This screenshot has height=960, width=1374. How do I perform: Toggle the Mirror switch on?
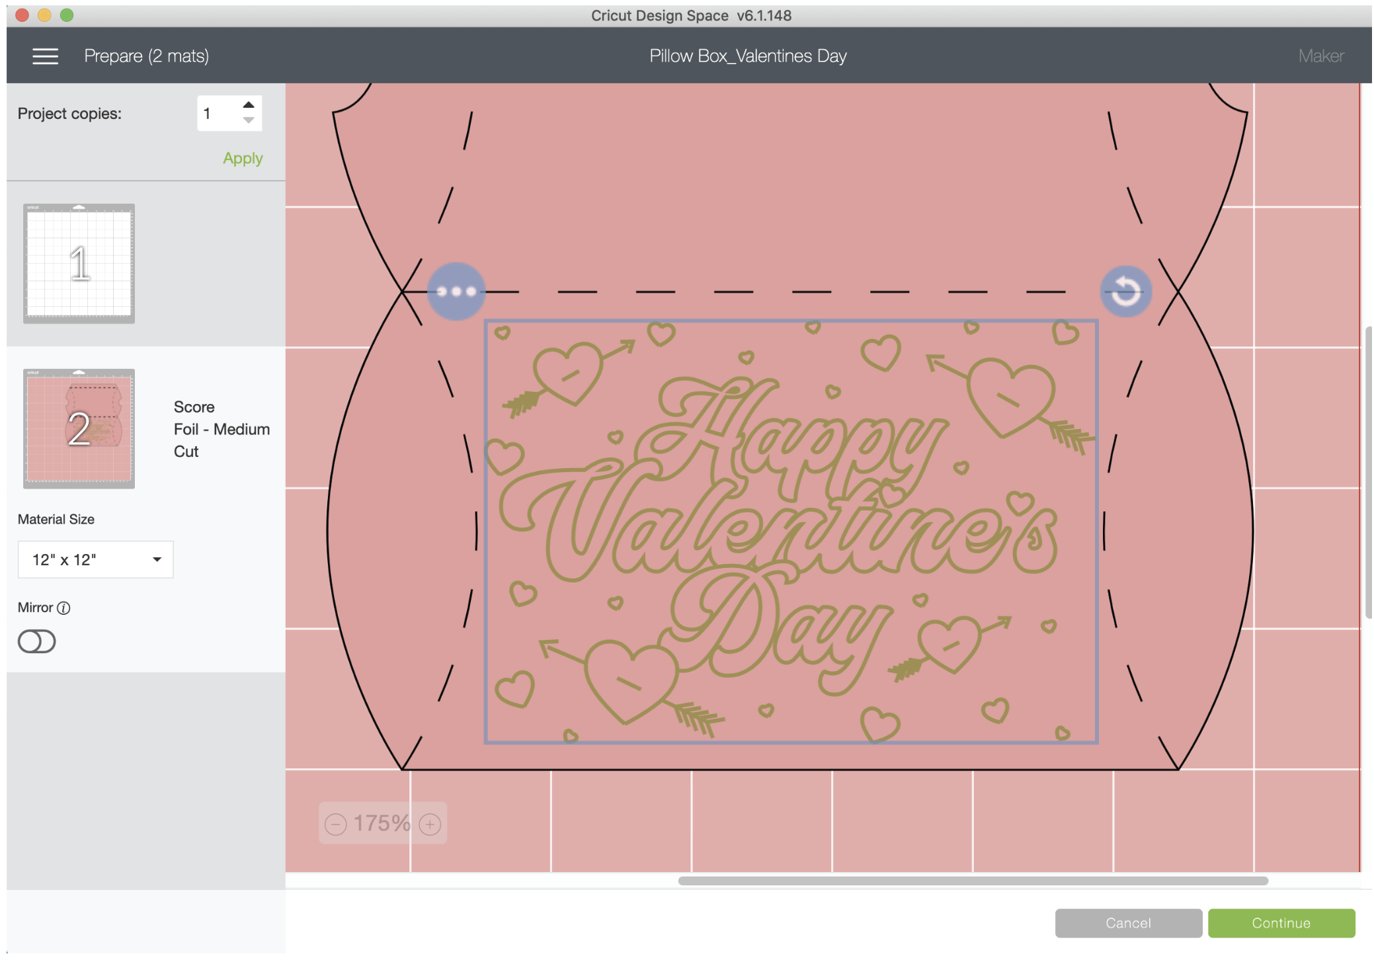pos(37,641)
